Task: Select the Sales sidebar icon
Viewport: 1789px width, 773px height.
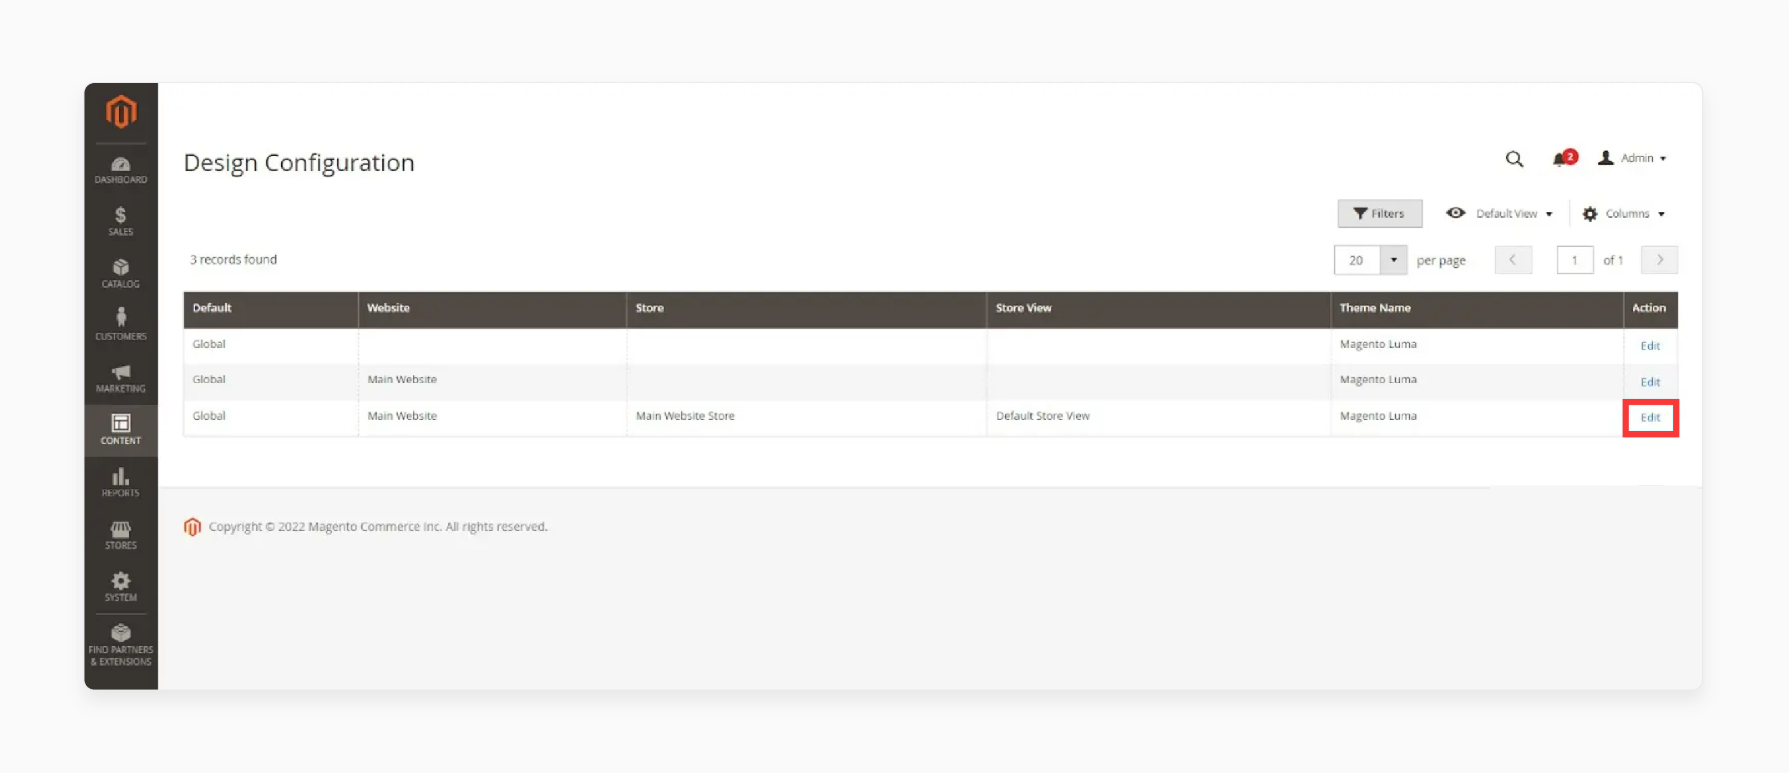Action: [x=121, y=220]
